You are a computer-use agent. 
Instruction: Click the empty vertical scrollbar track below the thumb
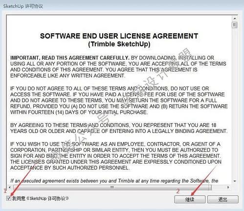[235, 103]
